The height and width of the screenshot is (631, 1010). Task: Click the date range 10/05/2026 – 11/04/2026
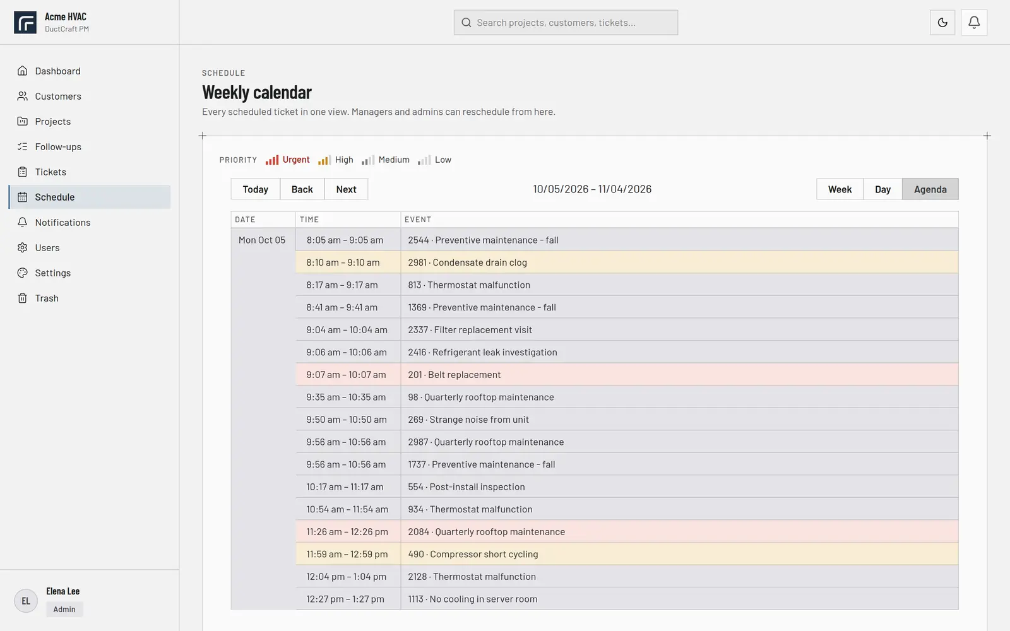(x=592, y=189)
